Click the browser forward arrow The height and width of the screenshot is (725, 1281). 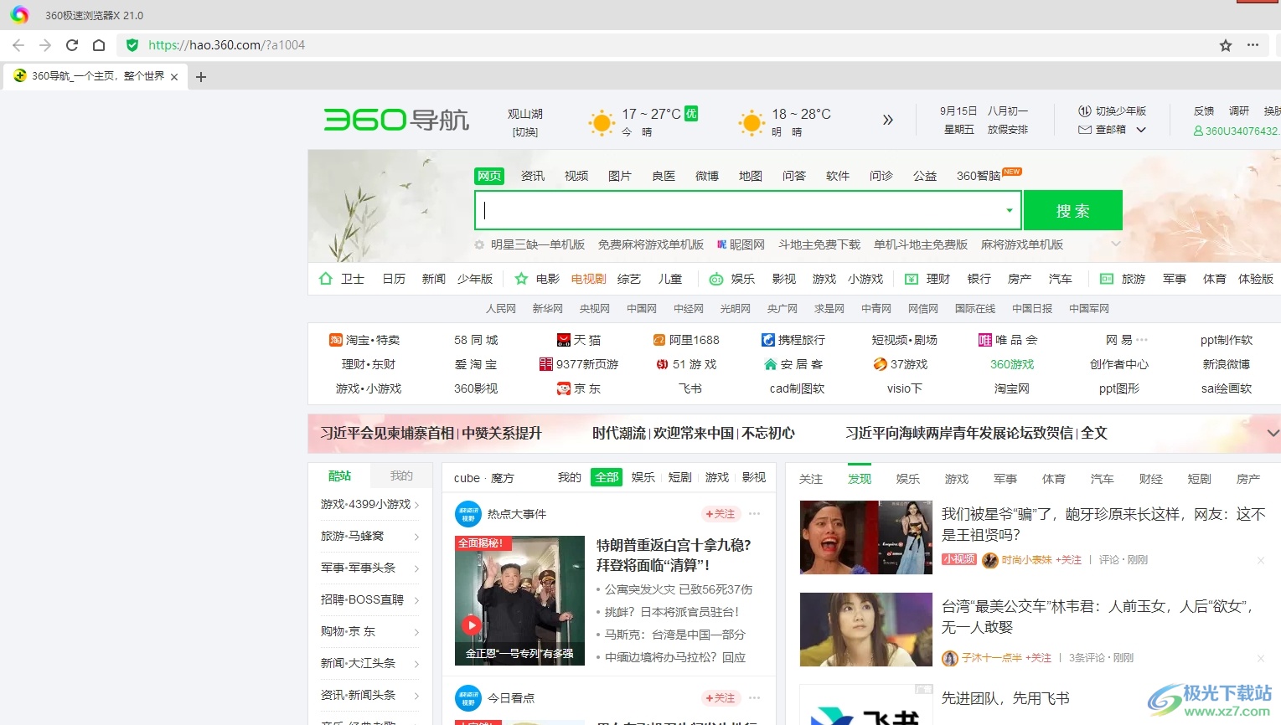[x=45, y=45]
